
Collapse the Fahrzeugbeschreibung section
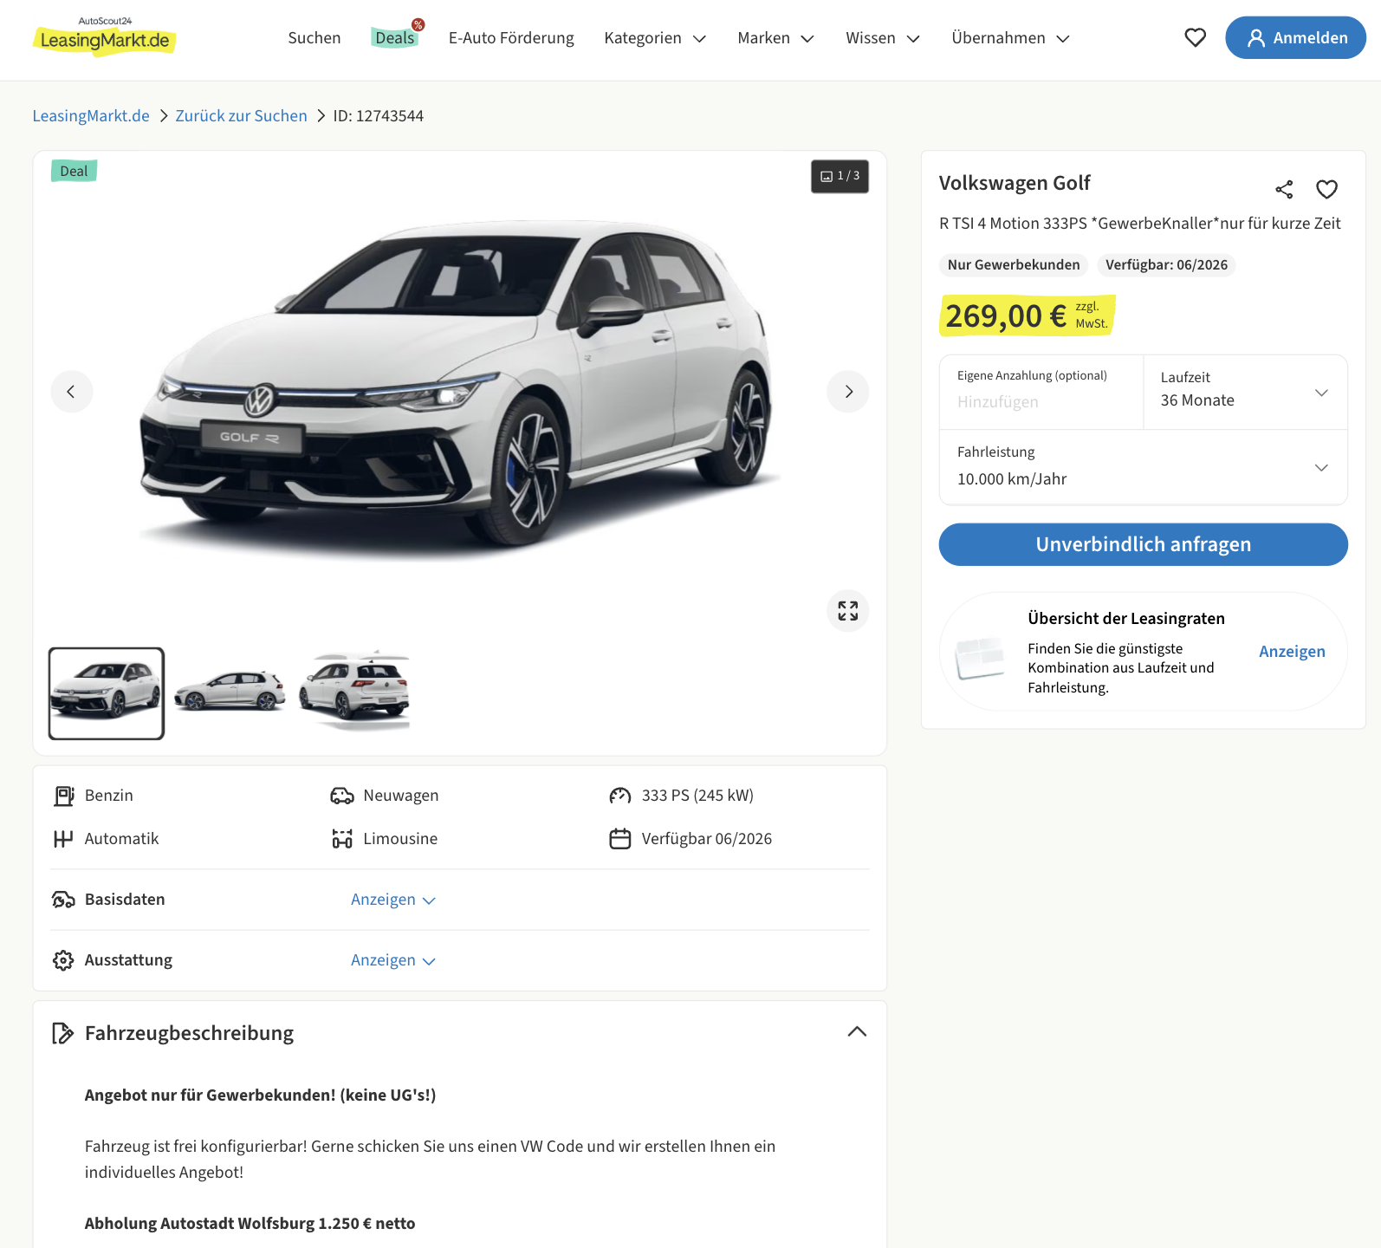(856, 1031)
